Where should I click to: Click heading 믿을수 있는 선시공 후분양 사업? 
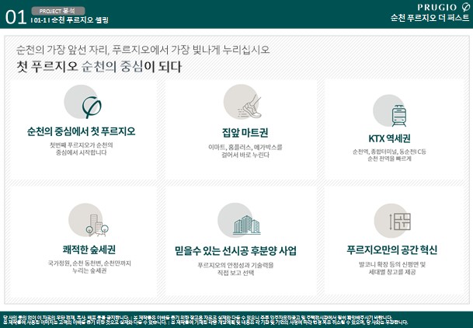(235, 251)
